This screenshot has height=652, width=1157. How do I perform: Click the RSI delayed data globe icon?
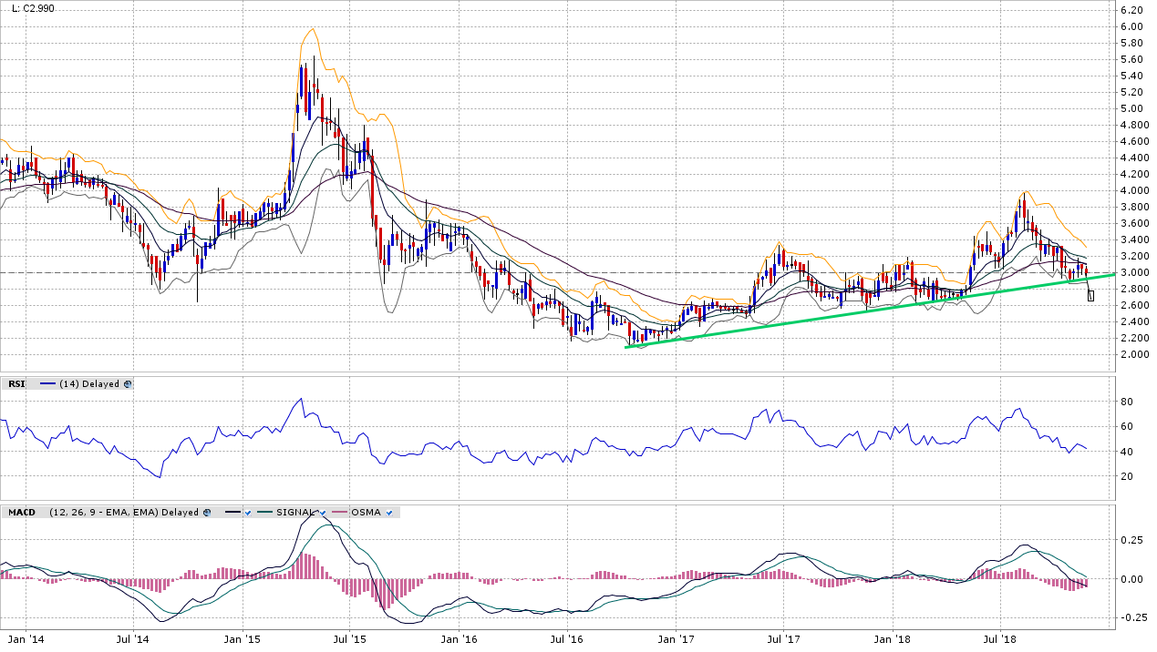pos(128,384)
